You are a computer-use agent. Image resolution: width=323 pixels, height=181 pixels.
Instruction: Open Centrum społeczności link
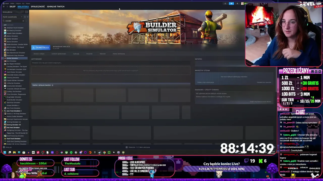(x=59, y=54)
